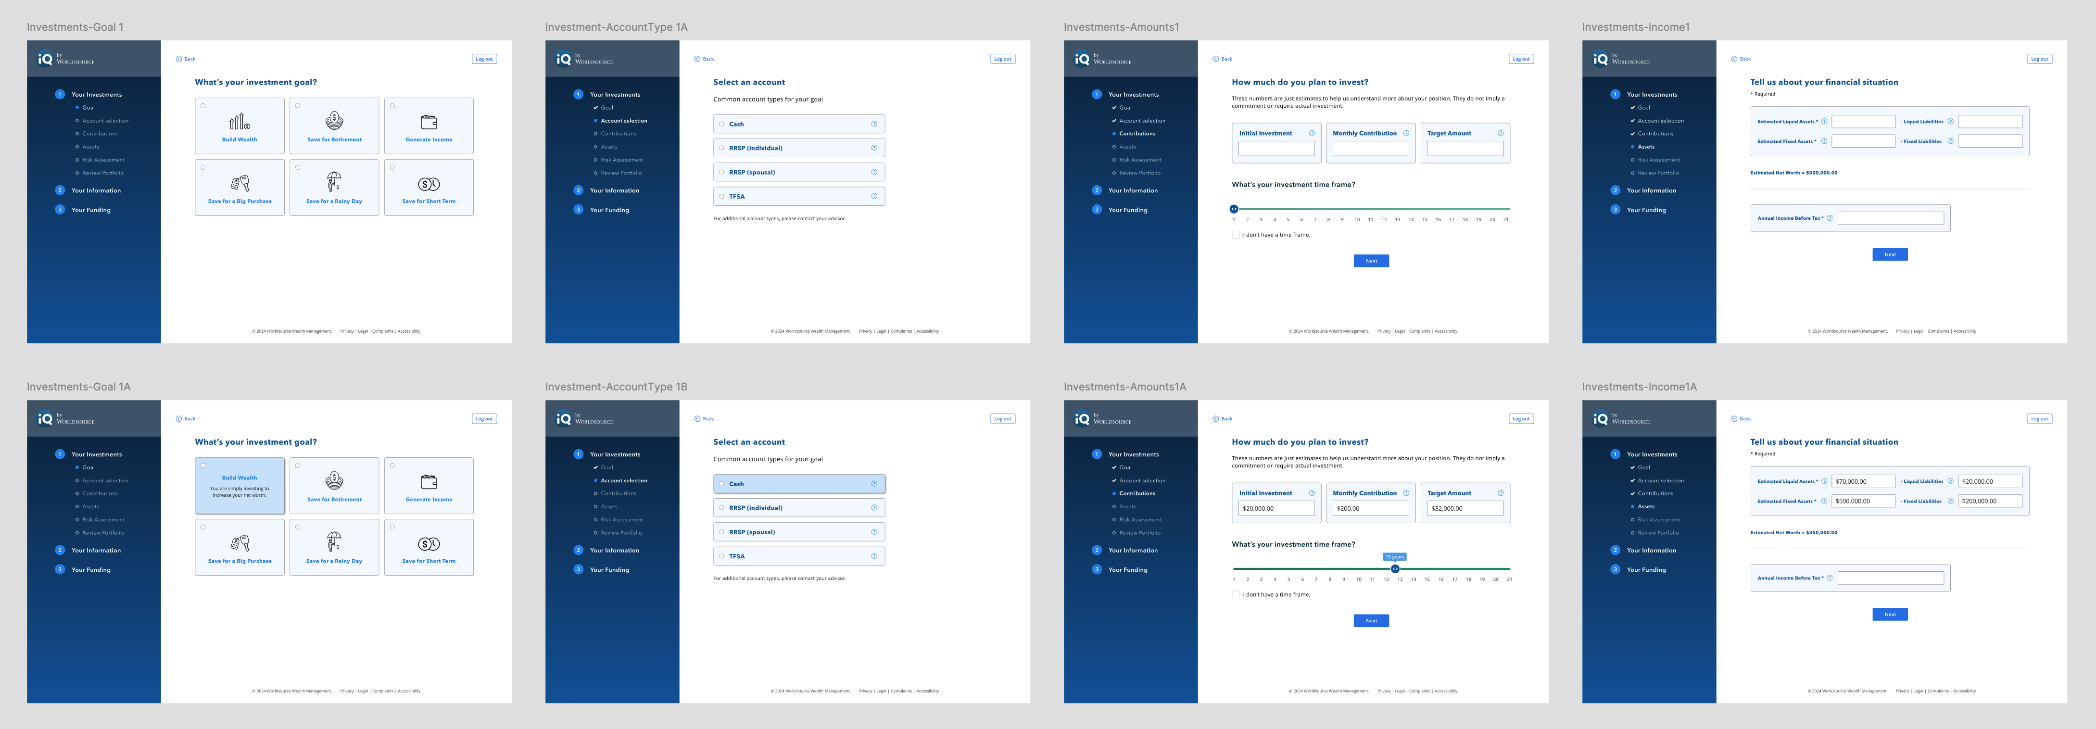The width and height of the screenshot is (2096, 729).
Task: Click the Target Amount help icon in Investments-Amounts1
Action: (x=1501, y=133)
